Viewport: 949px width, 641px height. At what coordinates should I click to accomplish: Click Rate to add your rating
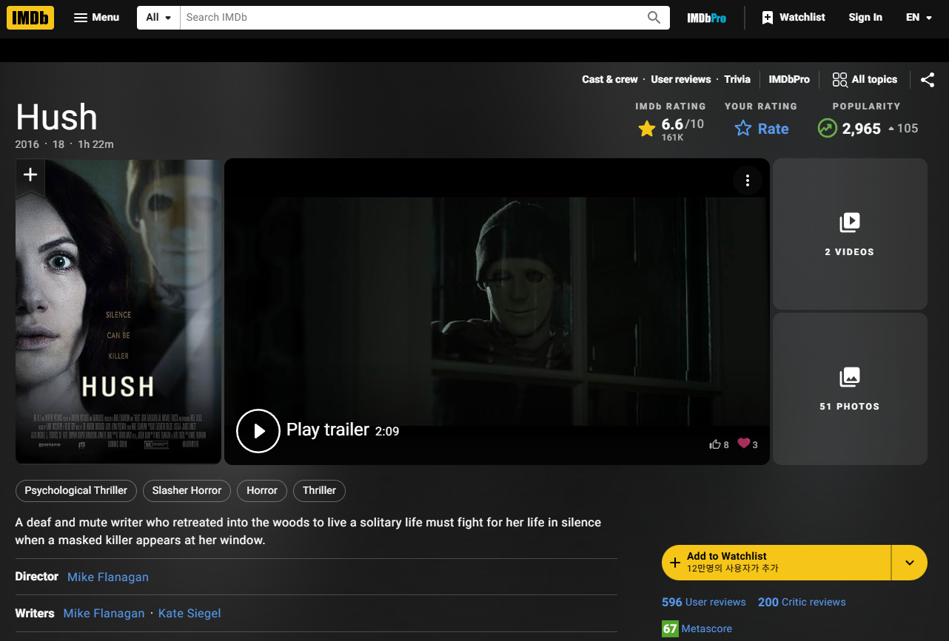coord(762,129)
